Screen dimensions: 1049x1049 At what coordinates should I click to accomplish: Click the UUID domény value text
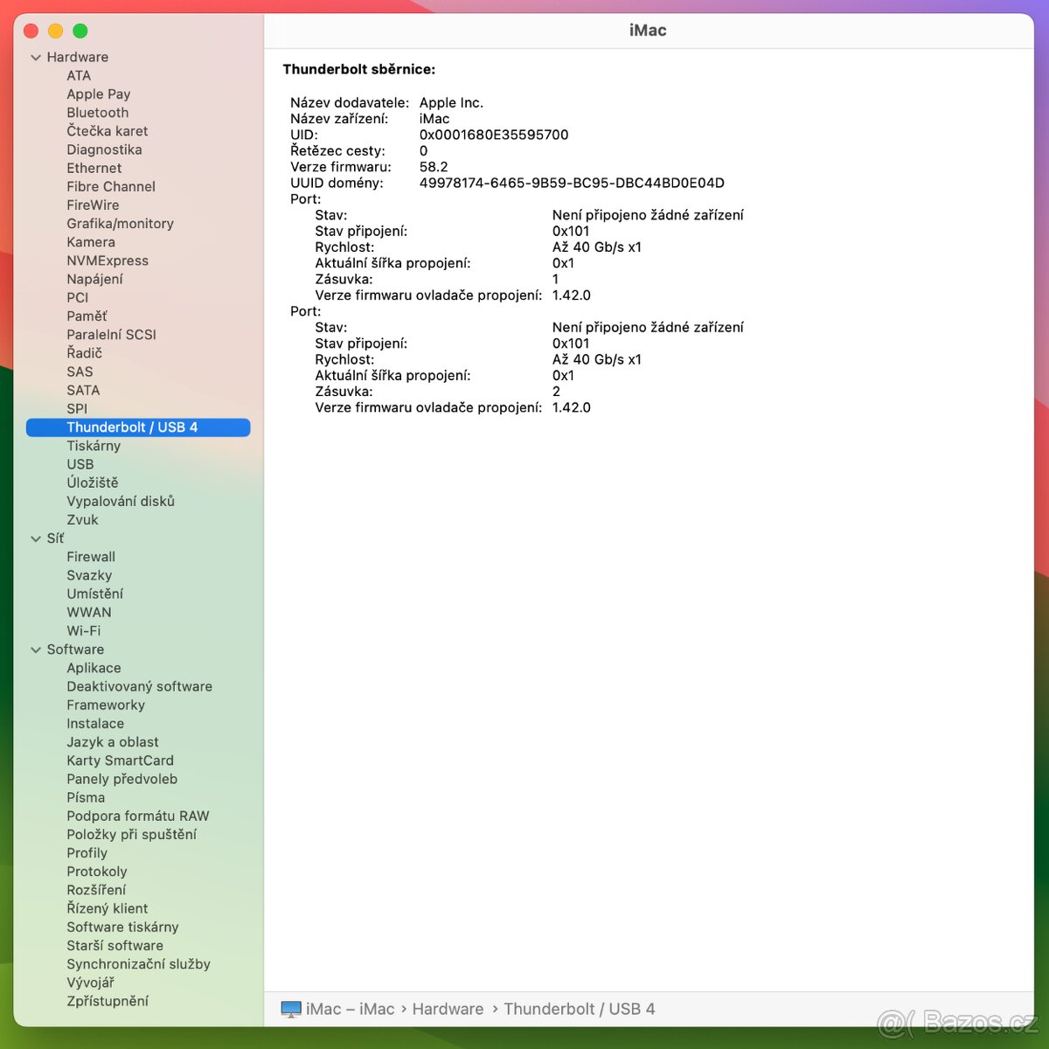pos(571,183)
